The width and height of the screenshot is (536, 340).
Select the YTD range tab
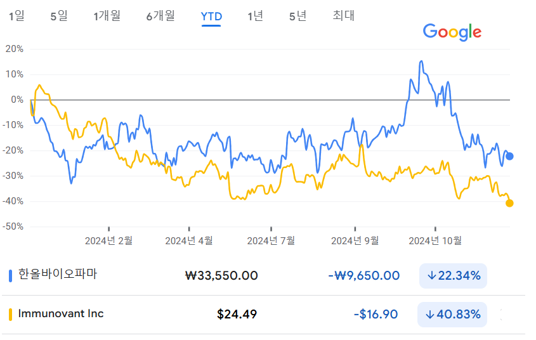[x=211, y=16]
